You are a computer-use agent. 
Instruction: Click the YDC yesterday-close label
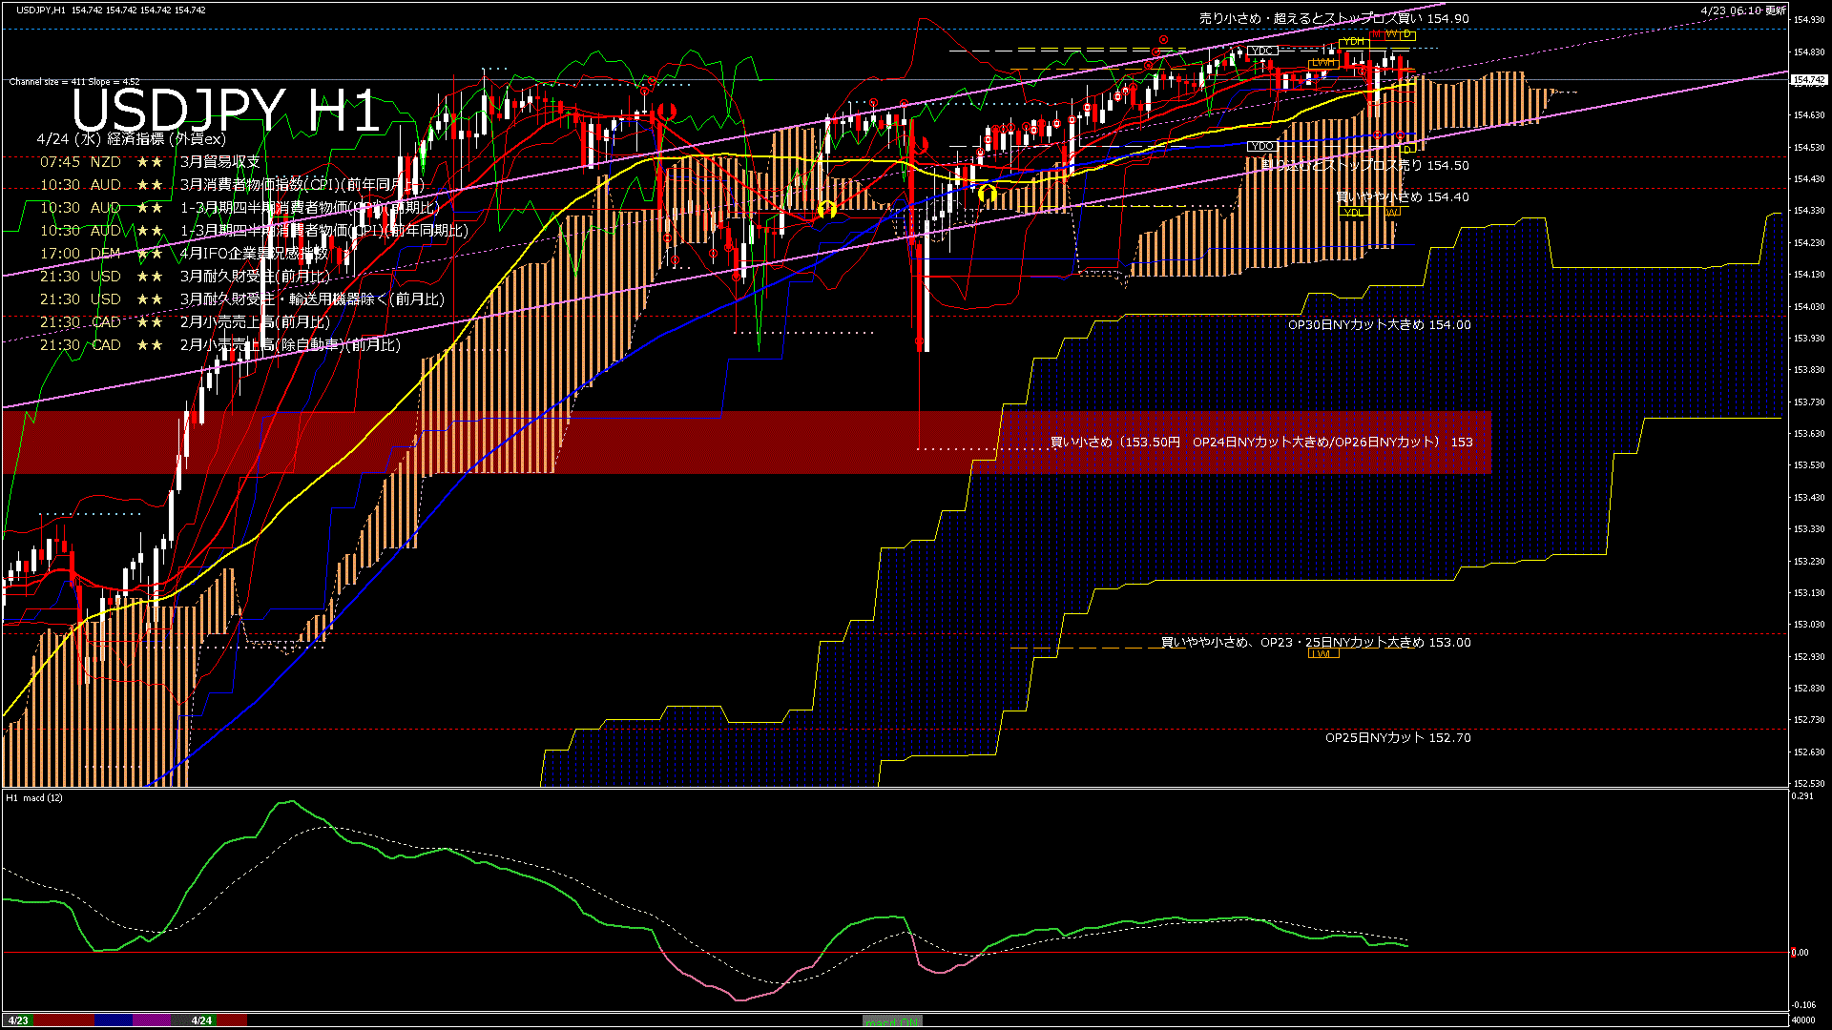1261,51
